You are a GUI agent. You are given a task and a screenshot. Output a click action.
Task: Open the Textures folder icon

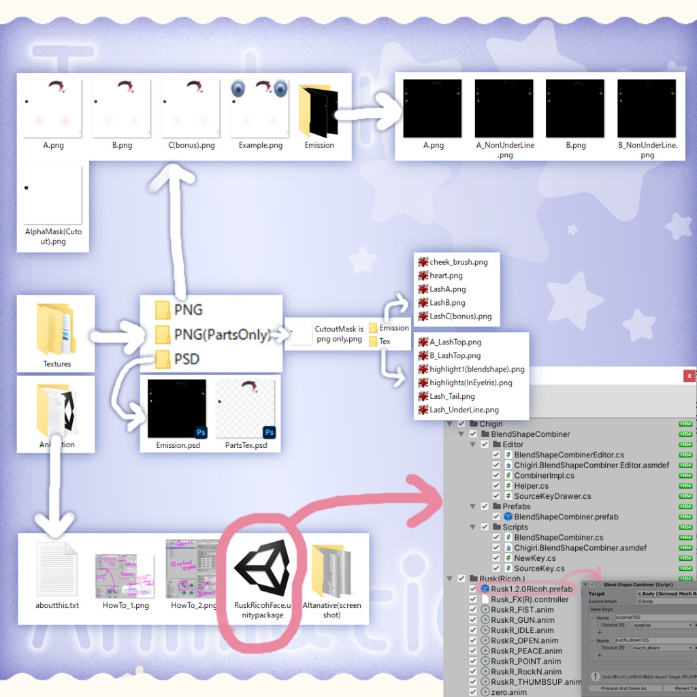coord(56,329)
